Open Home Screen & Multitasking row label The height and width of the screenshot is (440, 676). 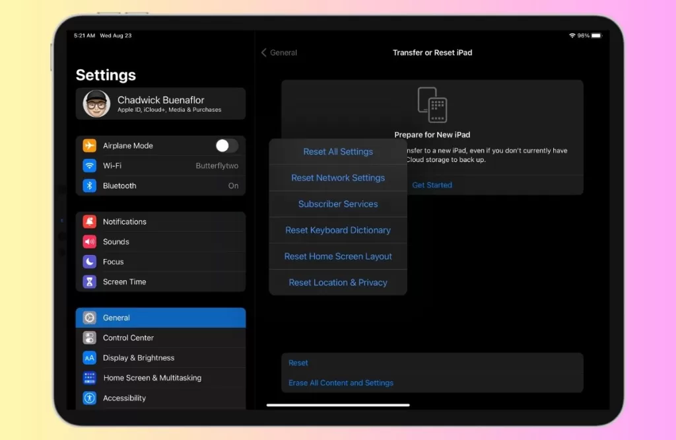click(x=152, y=378)
